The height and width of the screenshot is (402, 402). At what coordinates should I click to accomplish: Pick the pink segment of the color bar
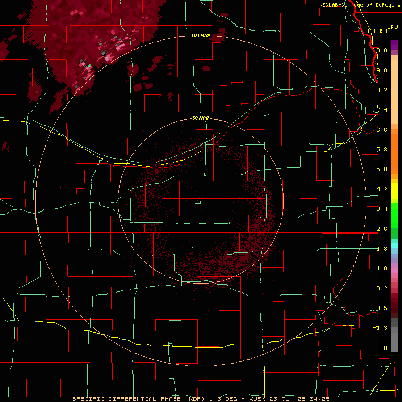394,271
